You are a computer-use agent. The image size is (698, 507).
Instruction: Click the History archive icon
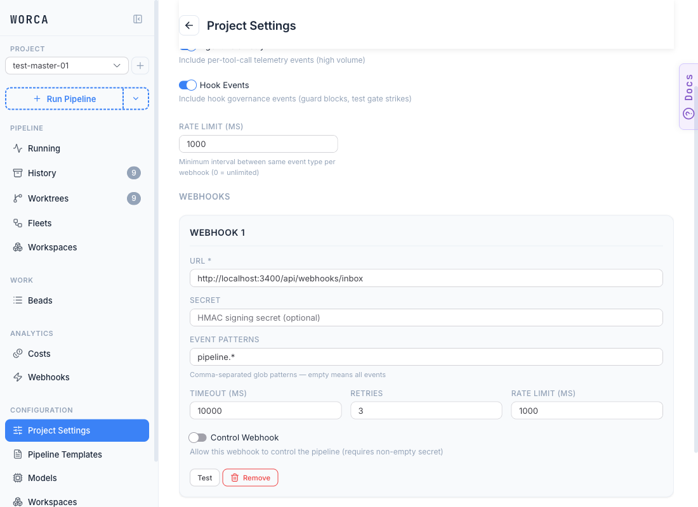pyautogui.click(x=18, y=173)
